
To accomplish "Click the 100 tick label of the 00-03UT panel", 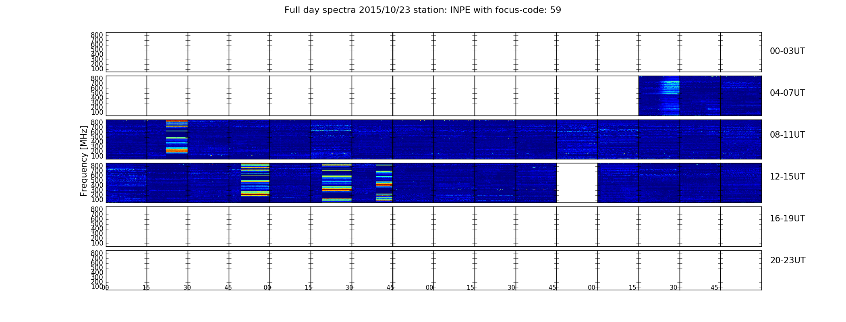I will (97, 69).
